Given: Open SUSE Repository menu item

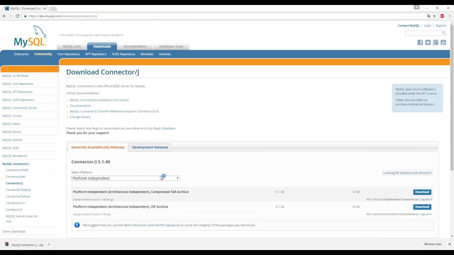Looking at the screenshot, I should click(x=123, y=54).
